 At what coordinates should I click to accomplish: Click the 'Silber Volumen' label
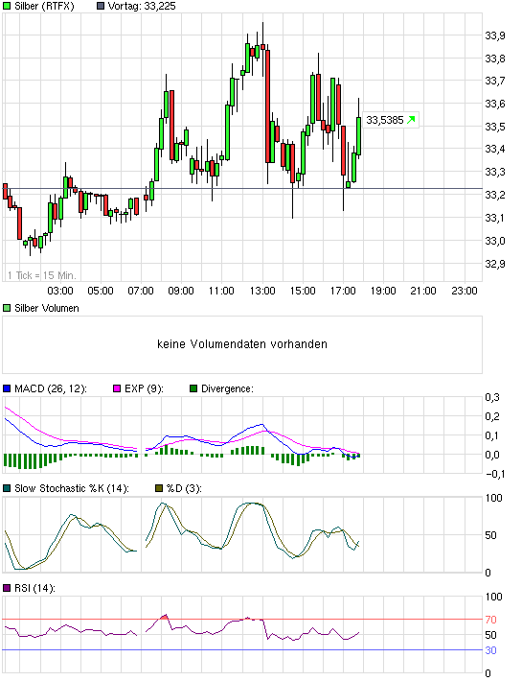coord(47,308)
